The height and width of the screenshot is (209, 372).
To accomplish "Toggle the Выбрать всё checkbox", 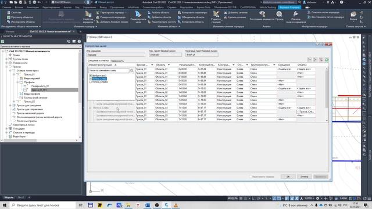I will (91, 75).
